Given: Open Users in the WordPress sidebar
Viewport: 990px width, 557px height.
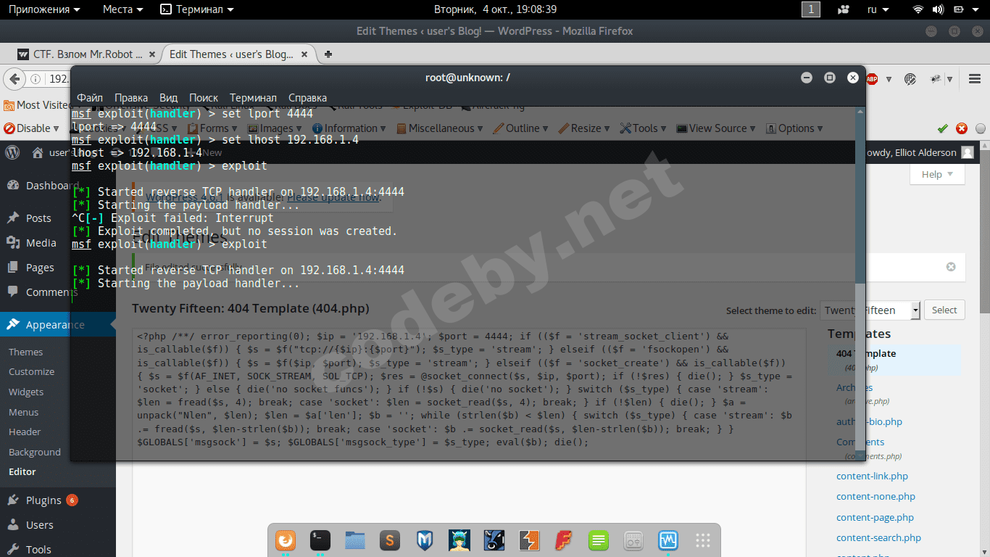Looking at the screenshot, I should pos(40,525).
